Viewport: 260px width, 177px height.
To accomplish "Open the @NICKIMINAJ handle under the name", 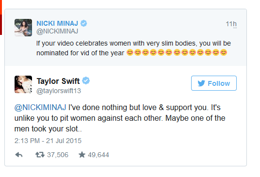I will [57, 32].
